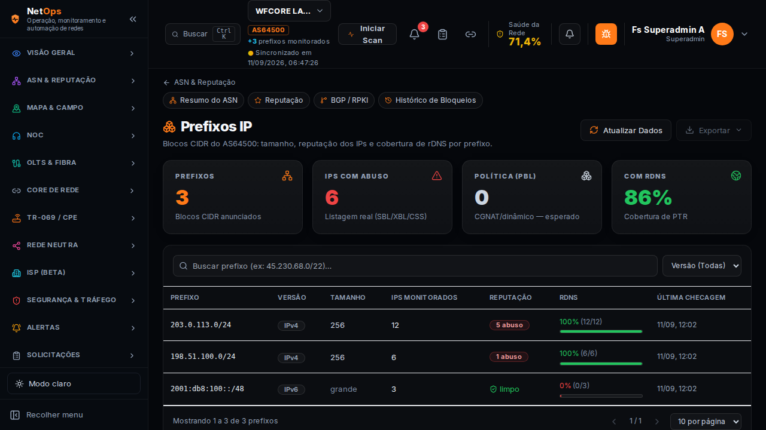This screenshot has width=766, height=430.
Task: Expand the Visão Geral menu chevron
Action: coord(132,54)
